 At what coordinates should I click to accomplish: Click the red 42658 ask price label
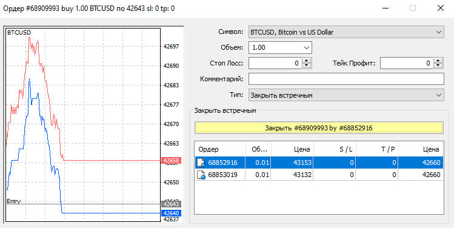[x=171, y=161]
